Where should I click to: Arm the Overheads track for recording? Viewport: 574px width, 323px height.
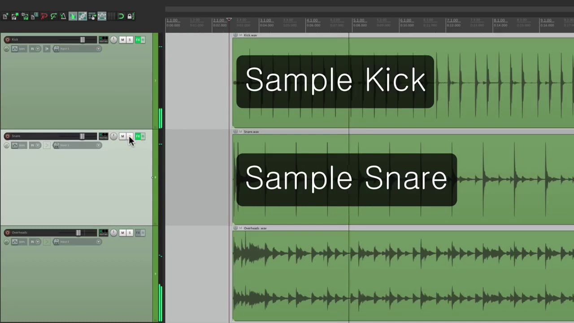click(x=7, y=232)
